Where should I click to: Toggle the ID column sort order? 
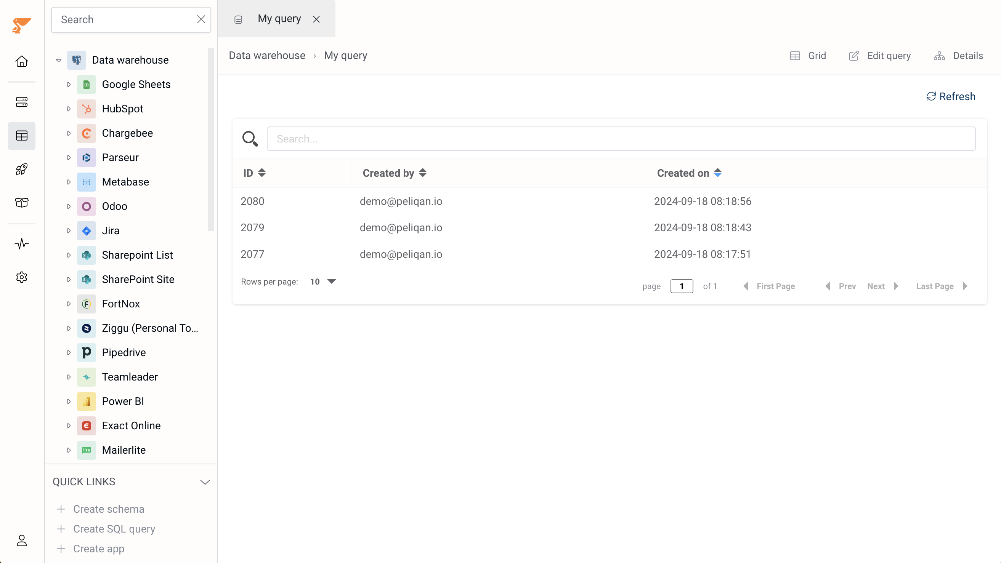point(261,173)
